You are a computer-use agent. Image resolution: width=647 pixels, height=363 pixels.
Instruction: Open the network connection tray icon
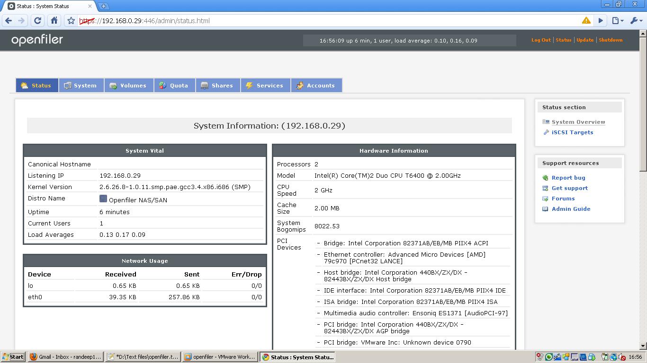coord(612,357)
